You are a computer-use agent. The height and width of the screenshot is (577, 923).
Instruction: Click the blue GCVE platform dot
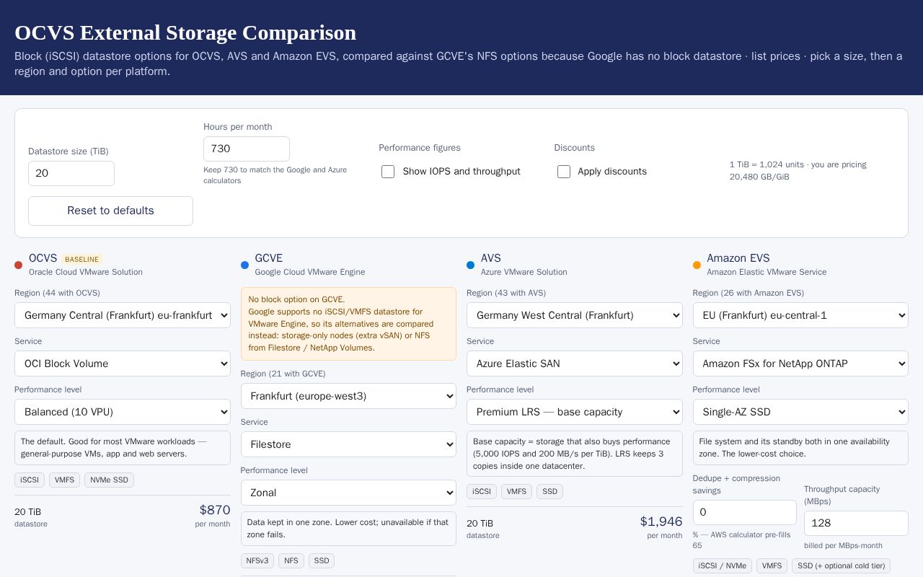coord(244,265)
